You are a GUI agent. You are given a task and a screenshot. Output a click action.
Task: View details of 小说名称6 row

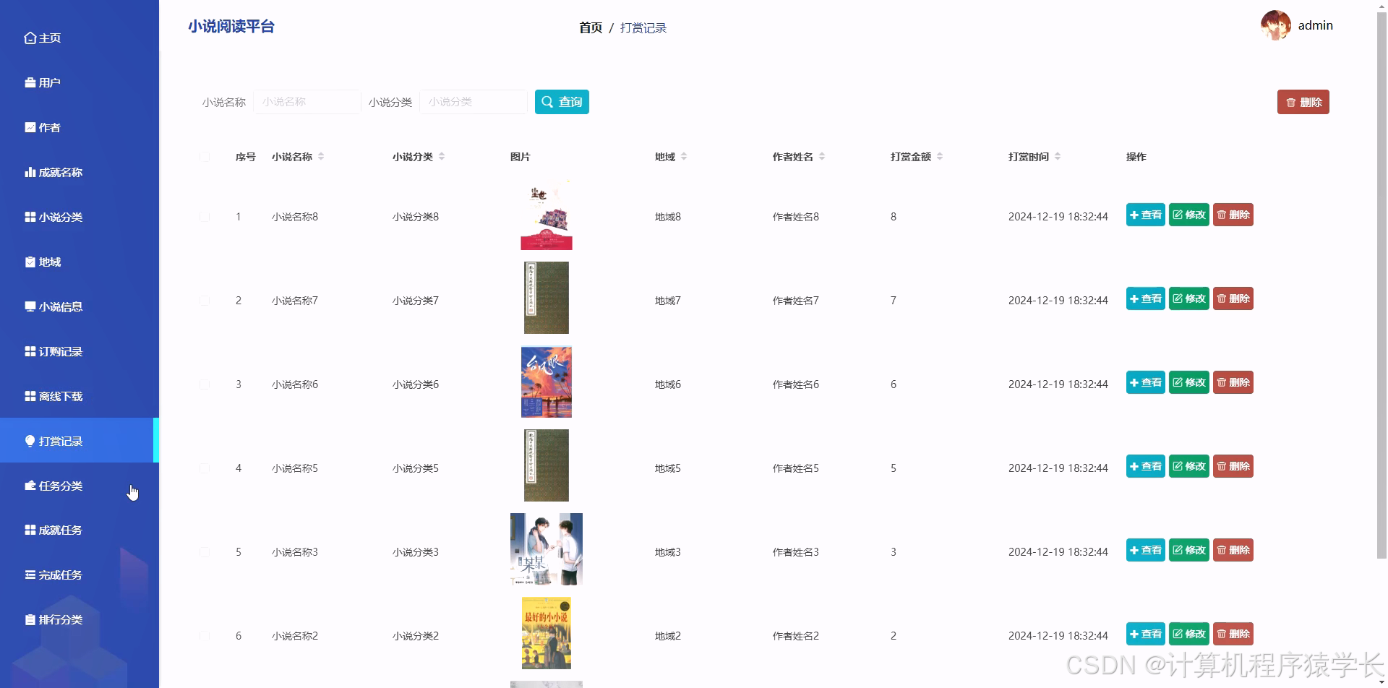1145,382
